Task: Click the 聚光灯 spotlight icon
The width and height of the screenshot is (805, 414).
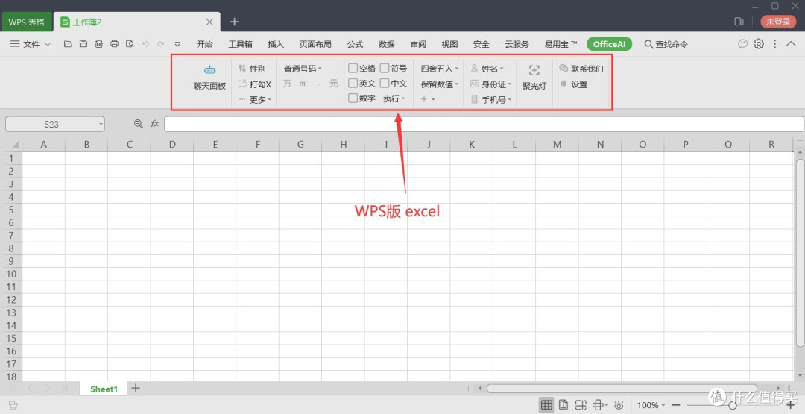Action: pos(534,76)
